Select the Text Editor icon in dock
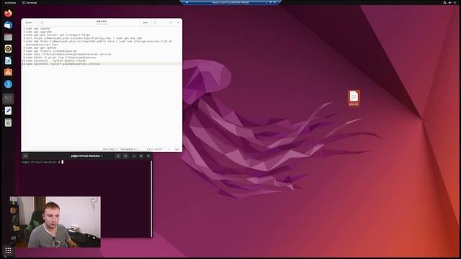Viewport: 461px width, 259px height. (x=8, y=111)
